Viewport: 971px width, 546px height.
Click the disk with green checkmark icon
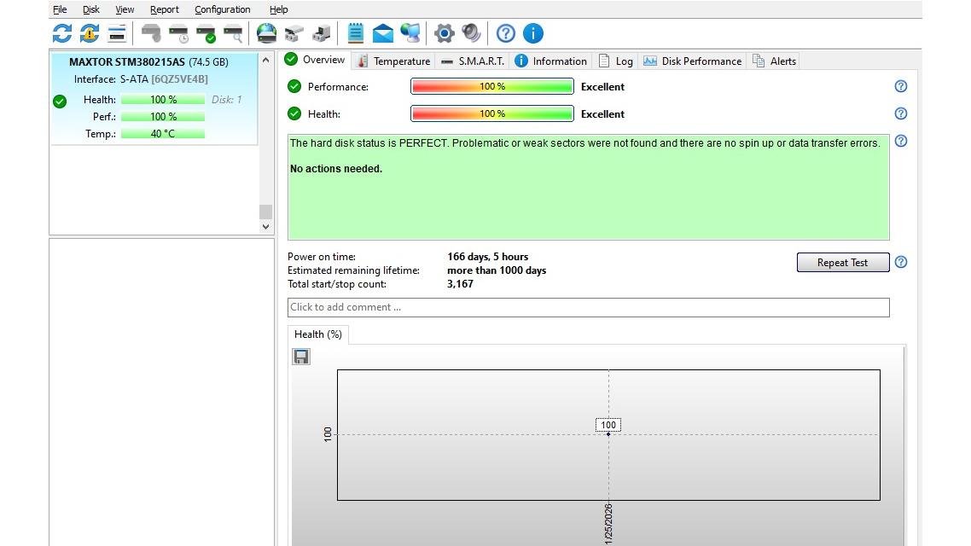[206, 33]
